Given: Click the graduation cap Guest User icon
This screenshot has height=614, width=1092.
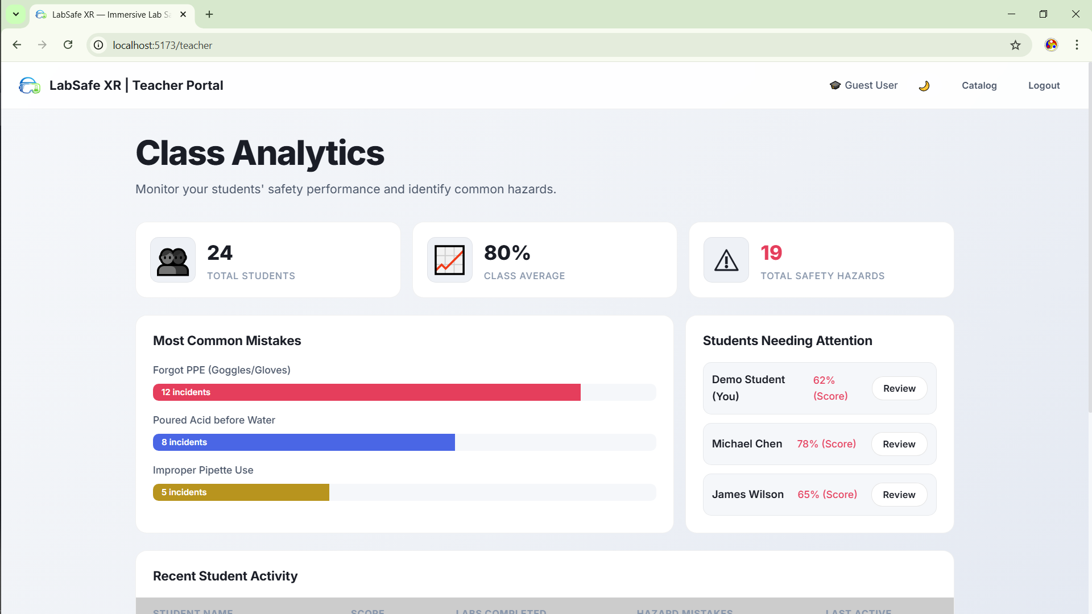Looking at the screenshot, I should tap(835, 85).
